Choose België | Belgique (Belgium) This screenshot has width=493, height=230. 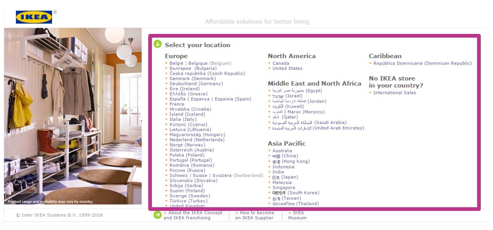pos(200,63)
